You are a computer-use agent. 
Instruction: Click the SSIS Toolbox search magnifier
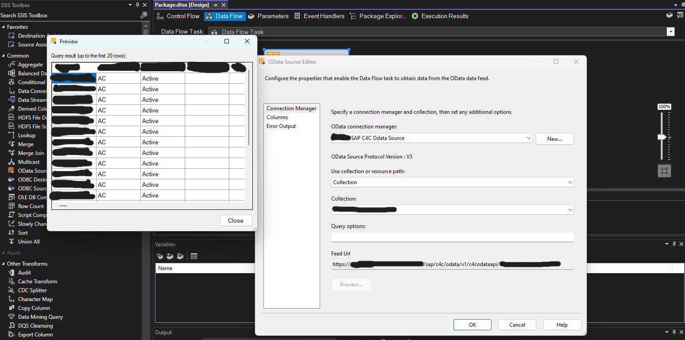144,15
